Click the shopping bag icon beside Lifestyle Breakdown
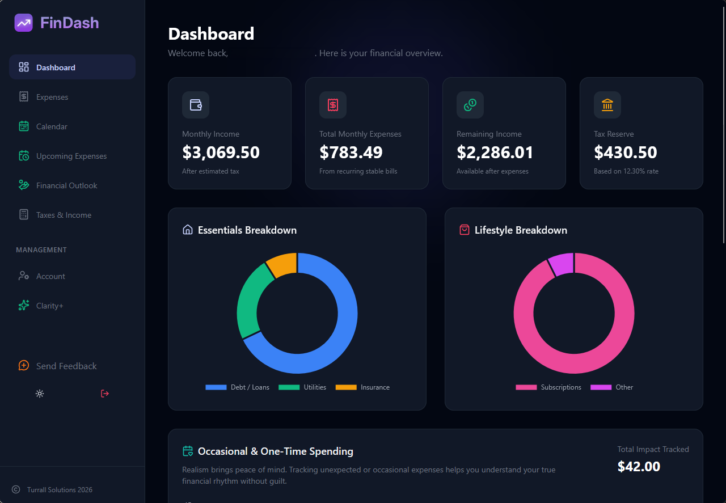 [x=465, y=230]
